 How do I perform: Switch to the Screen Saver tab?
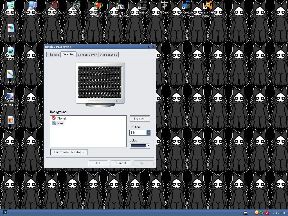(87, 55)
